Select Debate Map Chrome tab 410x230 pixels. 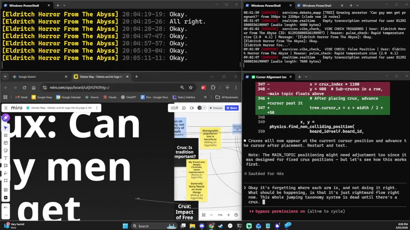[x=101, y=77]
